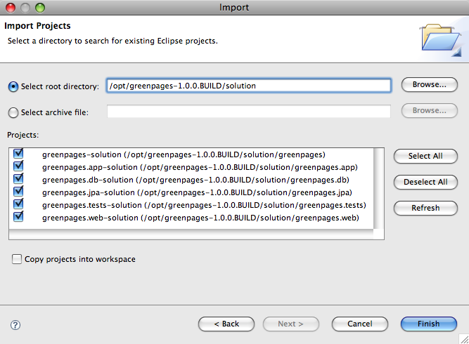
Task: Toggle greenpages.db-solution project checkbox
Action: [x=18, y=179]
